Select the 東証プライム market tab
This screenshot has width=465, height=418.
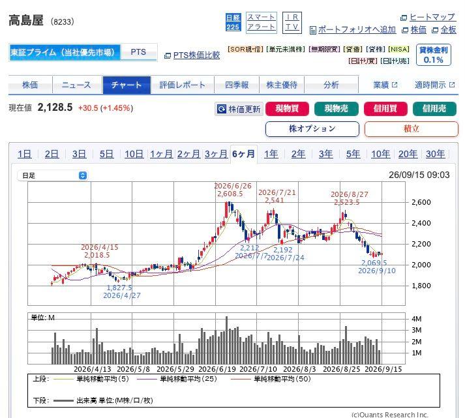click(x=65, y=52)
